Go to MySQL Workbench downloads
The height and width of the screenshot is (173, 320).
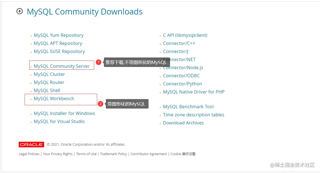tap(54, 98)
